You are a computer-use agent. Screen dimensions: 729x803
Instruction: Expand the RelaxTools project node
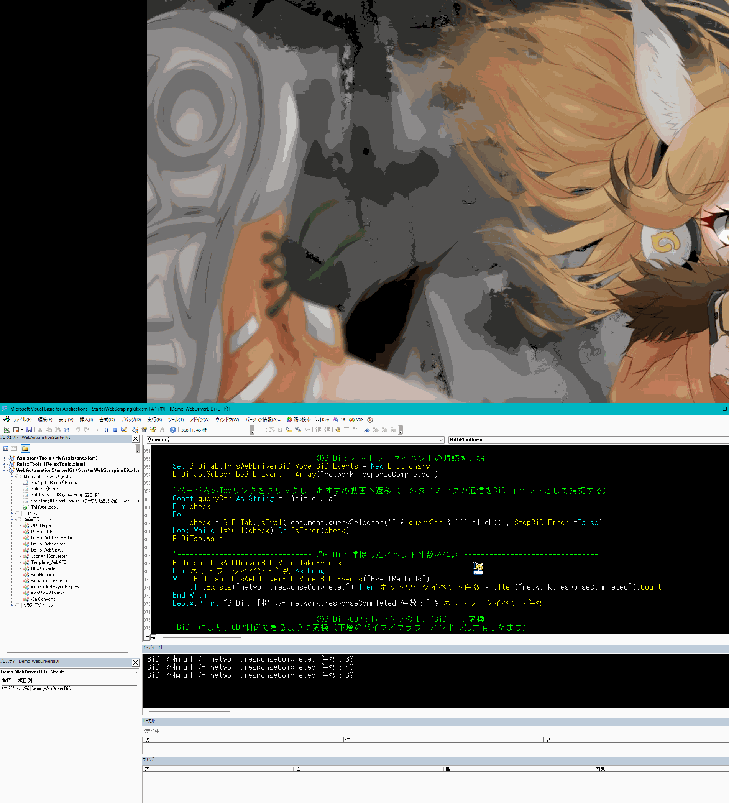click(4, 464)
